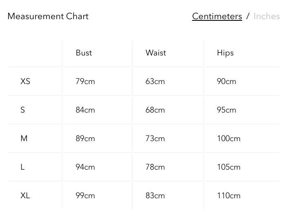Click the Bust column header
The width and height of the screenshot is (289, 217).
point(84,53)
